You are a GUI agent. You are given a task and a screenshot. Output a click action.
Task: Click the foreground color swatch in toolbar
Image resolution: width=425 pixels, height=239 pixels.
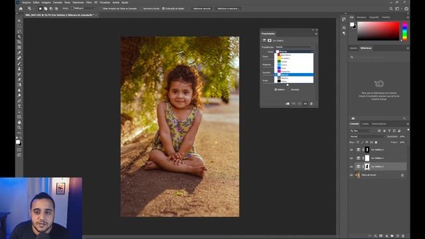[x=18, y=141]
